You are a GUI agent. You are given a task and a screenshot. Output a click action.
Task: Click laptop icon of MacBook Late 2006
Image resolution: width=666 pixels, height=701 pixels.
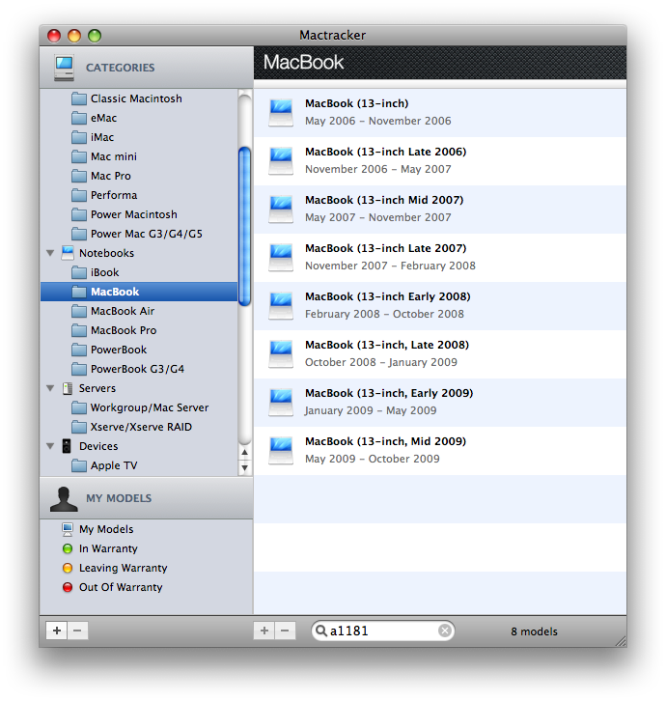[x=281, y=161]
